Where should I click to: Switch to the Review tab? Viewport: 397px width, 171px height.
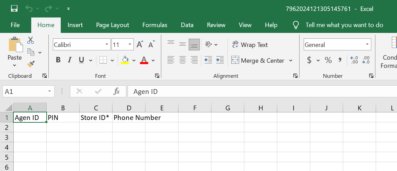216,25
